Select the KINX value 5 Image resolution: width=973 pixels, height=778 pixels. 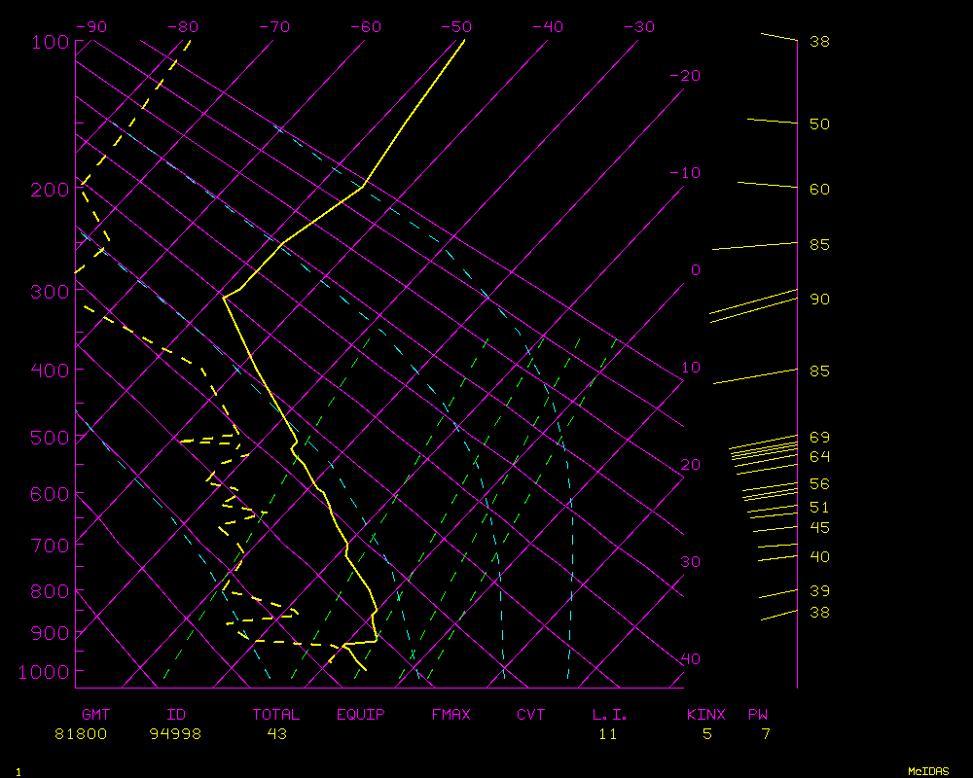(707, 734)
